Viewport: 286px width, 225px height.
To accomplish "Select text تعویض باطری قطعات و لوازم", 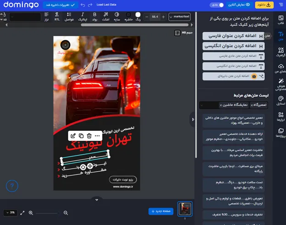I will pyautogui.click(x=233, y=201).
